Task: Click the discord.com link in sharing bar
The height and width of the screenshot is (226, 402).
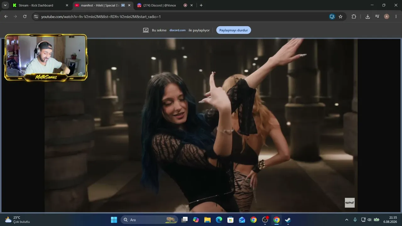Action: coord(177,30)
